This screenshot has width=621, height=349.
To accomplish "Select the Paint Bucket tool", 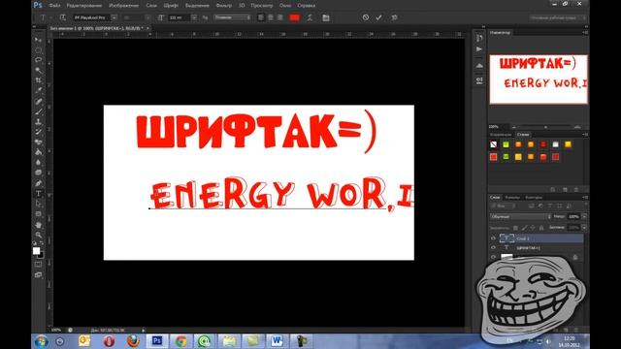I will coord(38,152).
